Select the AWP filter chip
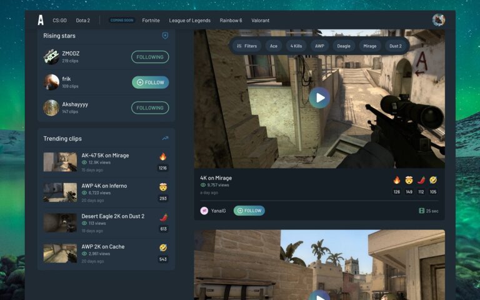Screen dimensions: 480x300 pos(319,46)
